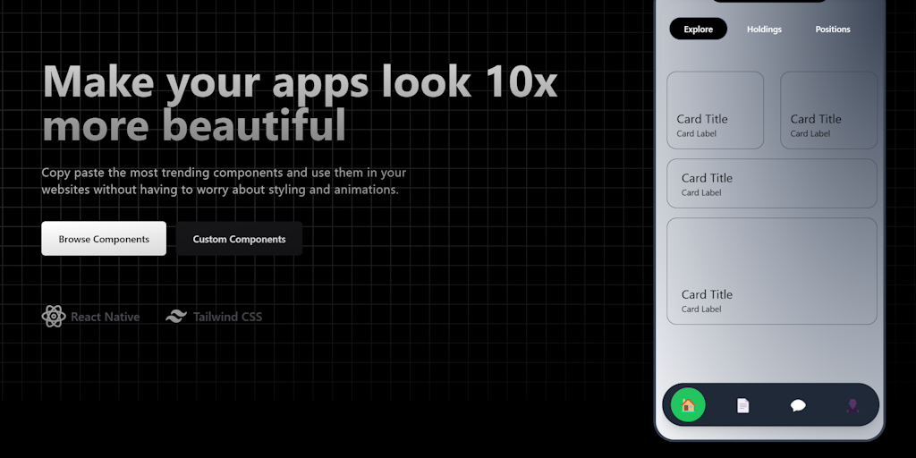Image resolution: width=916 pixels, height=458 pixels.
Task: Click the 'Make your apps look 10x more beautiful' heading
Action: pos(300,104)
